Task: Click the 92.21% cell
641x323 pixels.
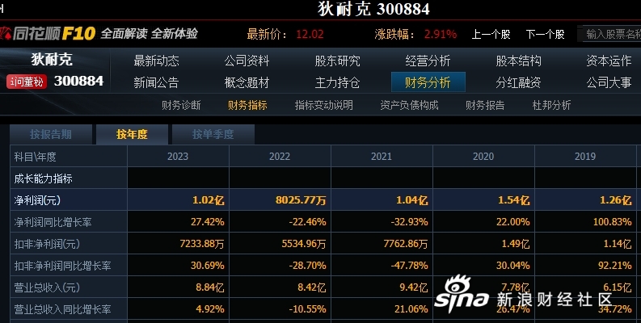Action: pos(615,266)
